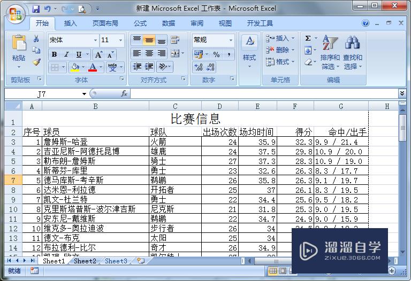Switch to the 公式 ribbon tab
411x281 pixels.
[140, 24]
